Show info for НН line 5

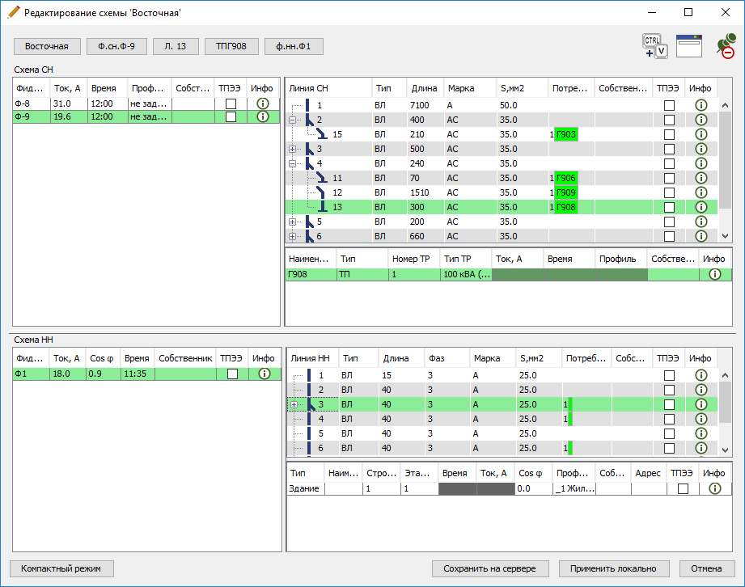(701, 433)
